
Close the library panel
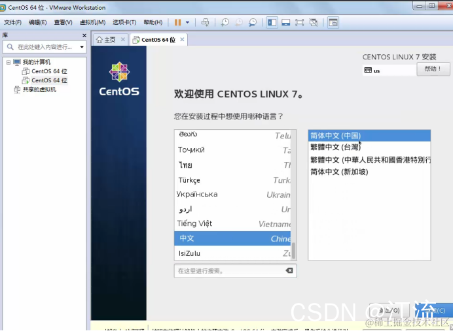84,35
